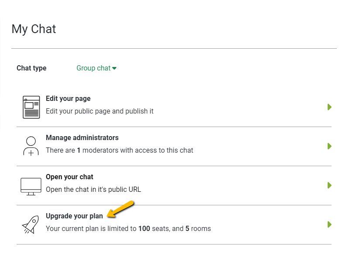
Task: Expand the green arrow on Edit your page row
Action: click(330, 107)
